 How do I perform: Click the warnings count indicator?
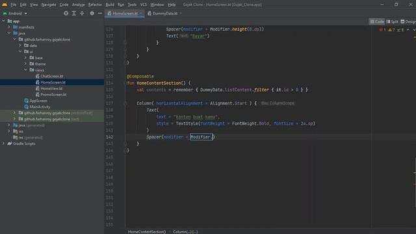coord(391,30)
